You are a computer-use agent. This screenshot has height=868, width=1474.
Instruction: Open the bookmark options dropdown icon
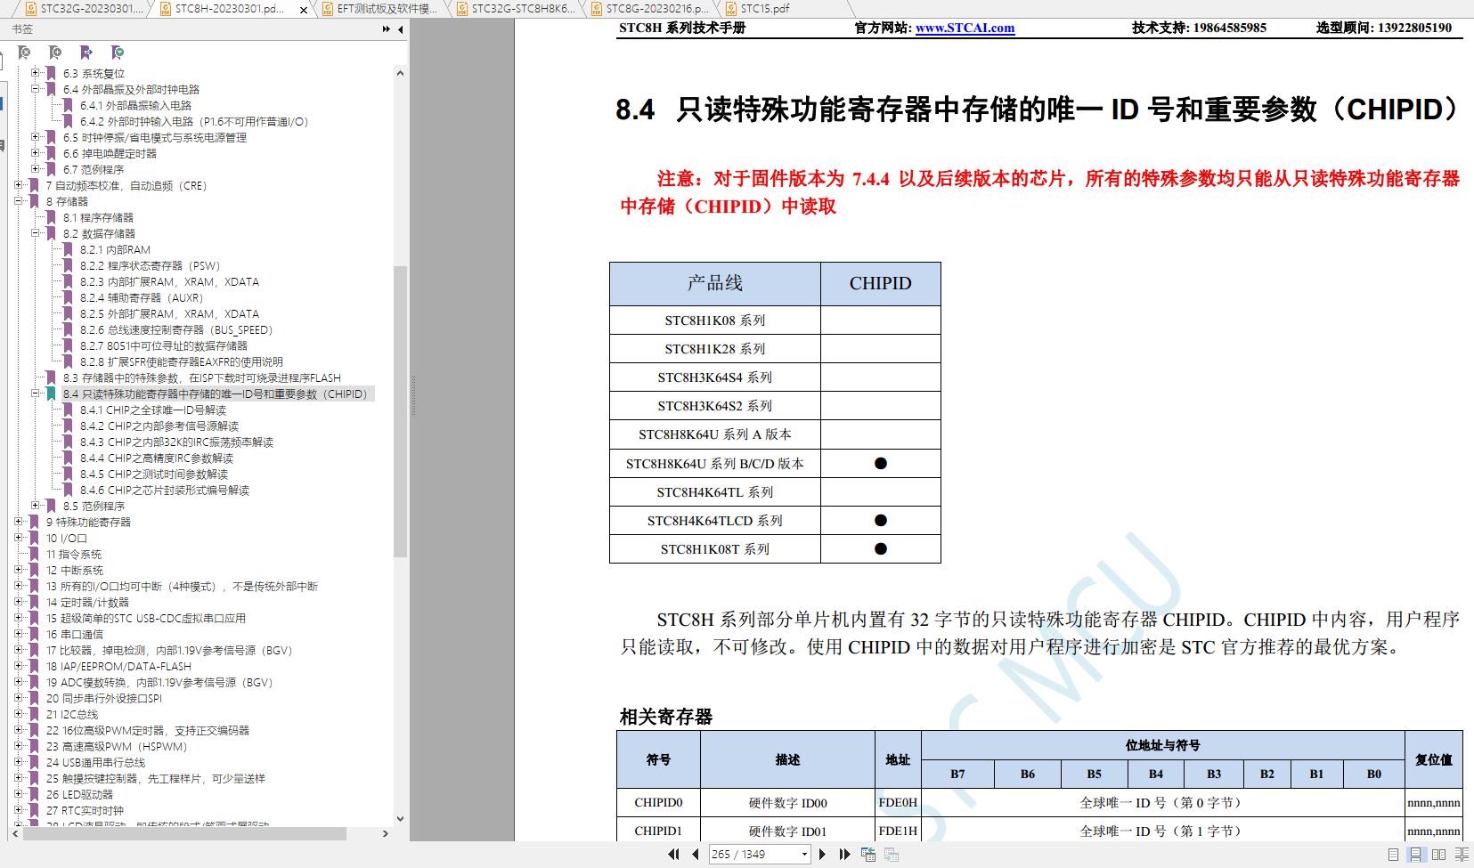pyautogui.click(x=117, y=53)
